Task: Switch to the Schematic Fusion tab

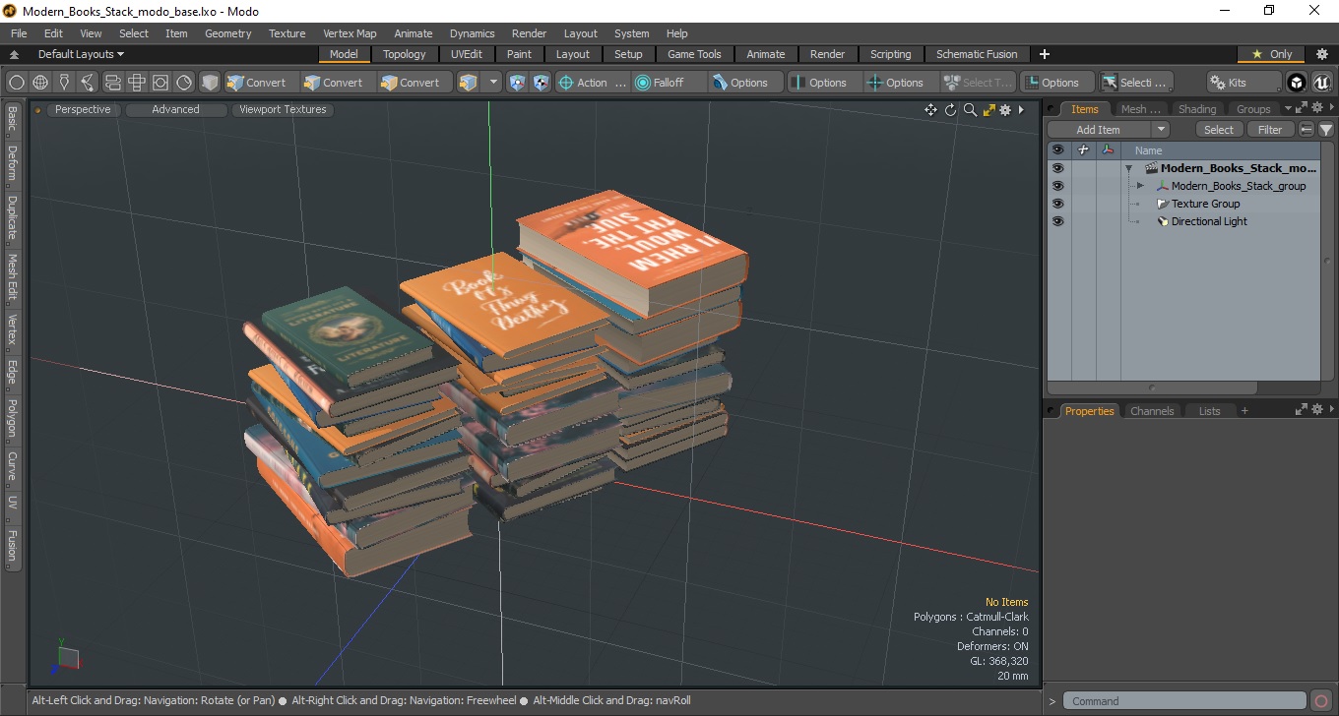Action: [x=977, y=54]
